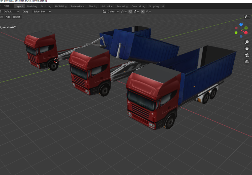This screenshot has width=252, height=175.
Task: Open the Add menu in viewport header
Action: point(8,17)
